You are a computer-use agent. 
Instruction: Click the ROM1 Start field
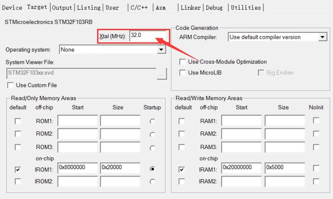pyautogui.click(x=78, y=121)
